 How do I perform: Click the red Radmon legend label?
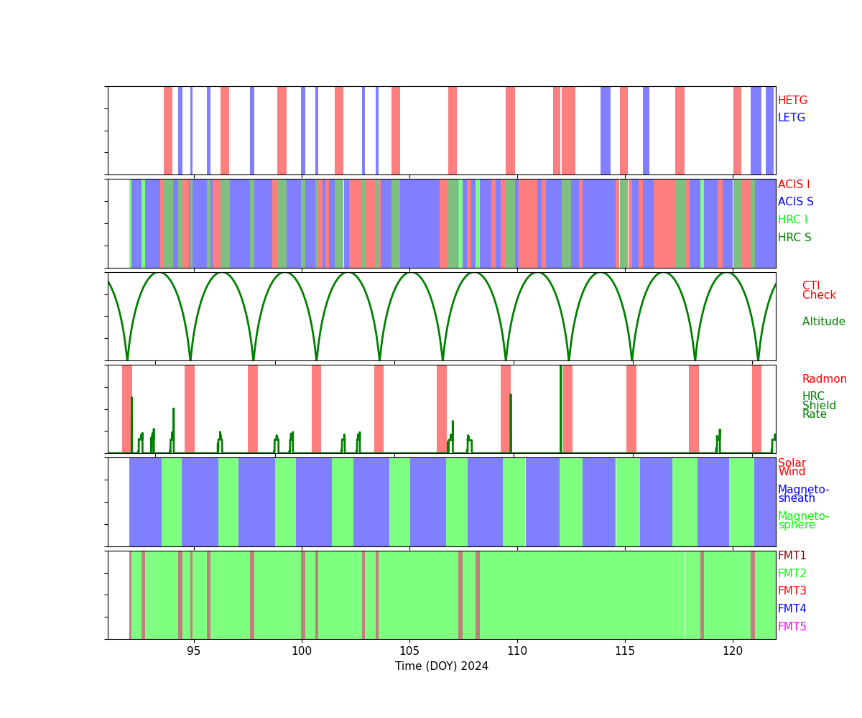click(824, 379)
